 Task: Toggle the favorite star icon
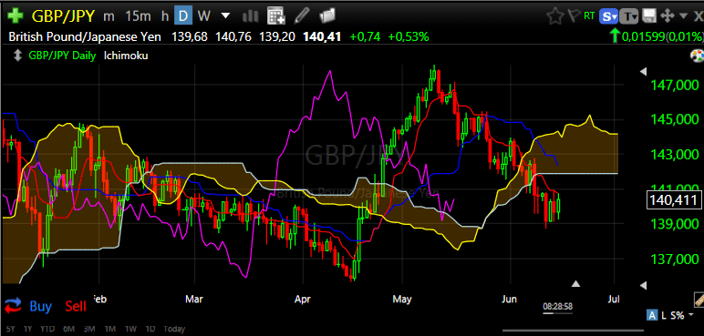pos(555,16)
